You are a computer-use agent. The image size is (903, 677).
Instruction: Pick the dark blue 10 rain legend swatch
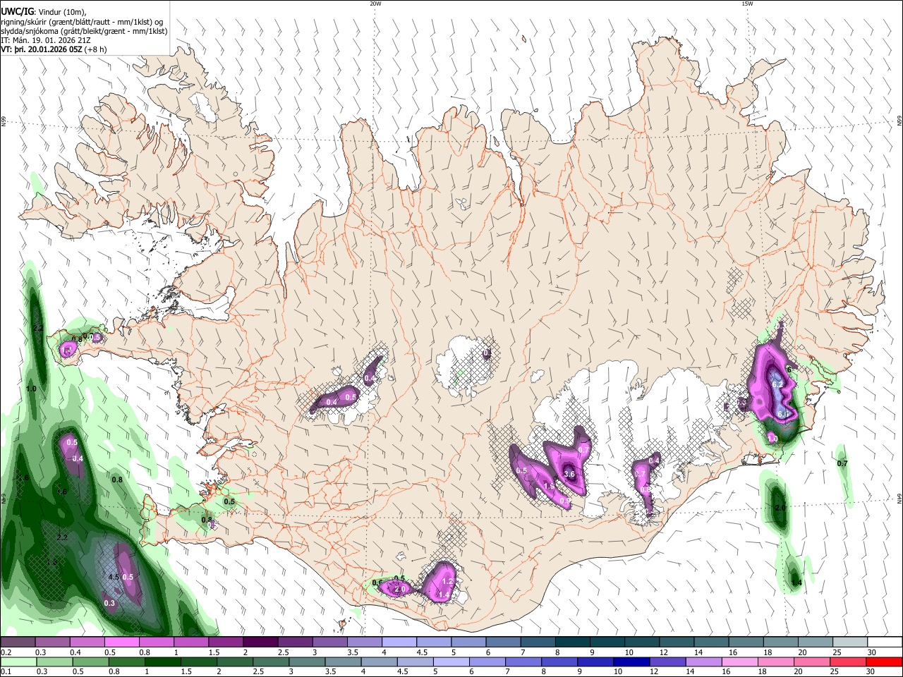pos(630,661)
